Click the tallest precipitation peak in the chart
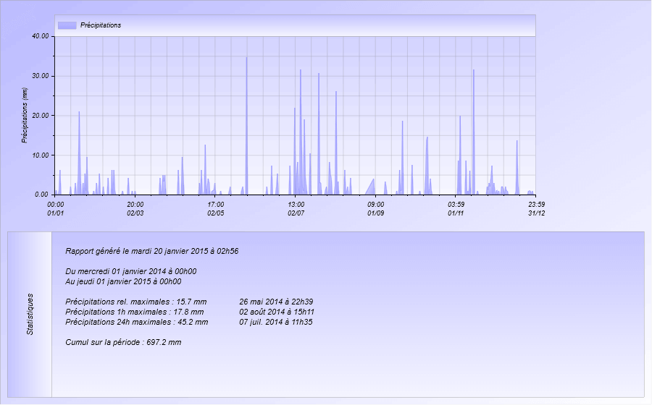Viewport: 652px width, 405px height. pyautogui.click(x=246, y=59)
